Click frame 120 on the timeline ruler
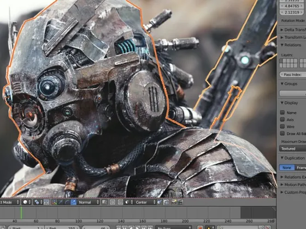This screenshot has width=306, height=229. (100, 221)
